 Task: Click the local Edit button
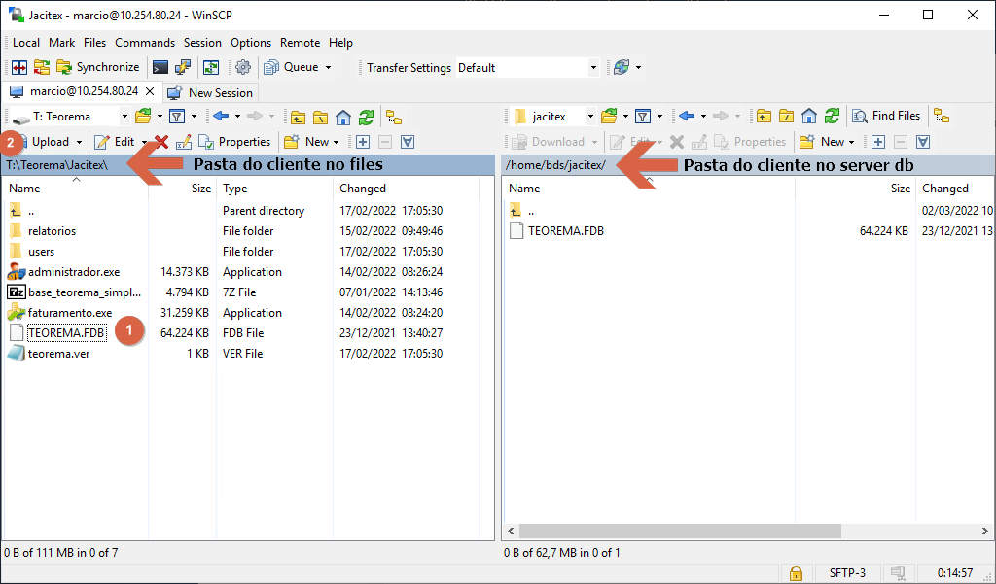tap(115, 142)
